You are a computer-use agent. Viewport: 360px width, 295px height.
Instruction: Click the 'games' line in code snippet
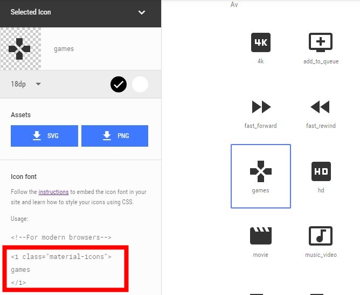click(x=20, y=270)
